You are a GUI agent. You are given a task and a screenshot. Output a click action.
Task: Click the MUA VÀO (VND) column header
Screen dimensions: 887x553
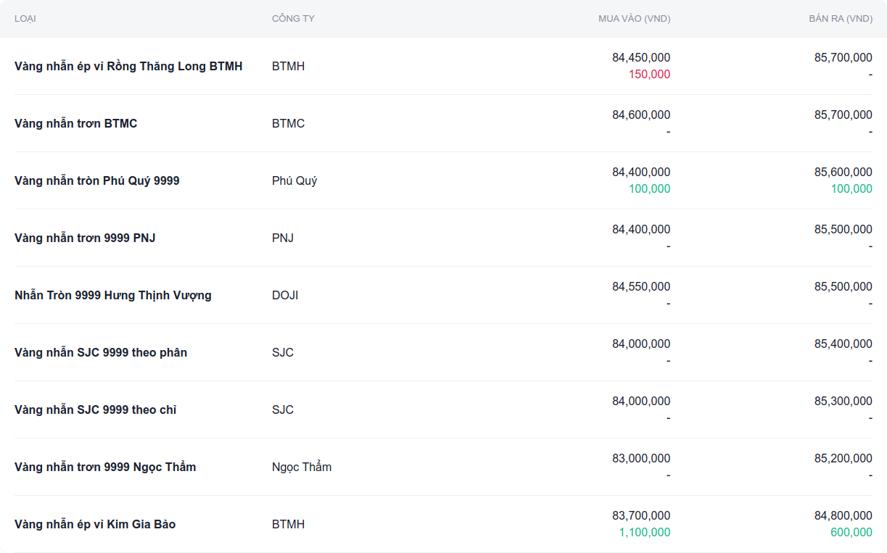pyautogui.click(x=634, y=19)
